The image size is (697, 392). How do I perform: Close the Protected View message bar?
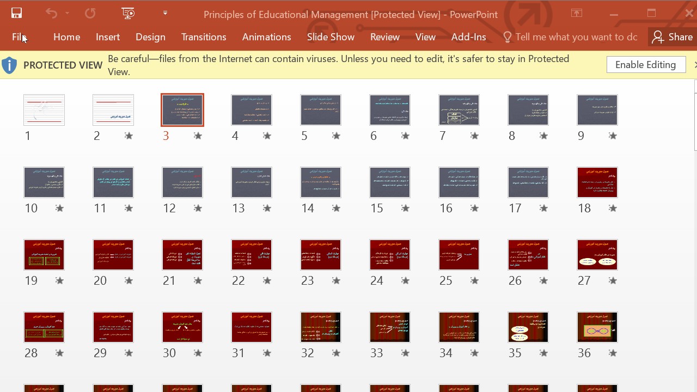[695, 65]
